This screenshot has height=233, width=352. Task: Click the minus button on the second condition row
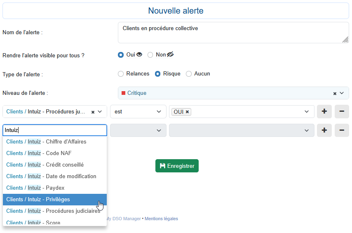[342, 130]
